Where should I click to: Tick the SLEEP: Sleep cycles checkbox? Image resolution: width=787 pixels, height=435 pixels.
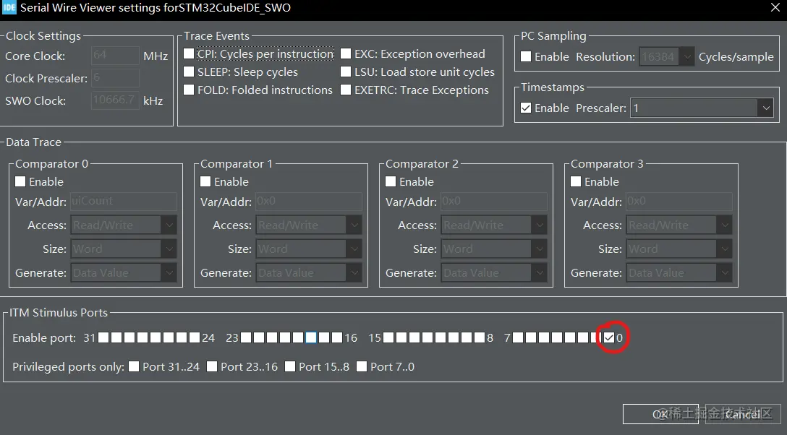[189, 72]
